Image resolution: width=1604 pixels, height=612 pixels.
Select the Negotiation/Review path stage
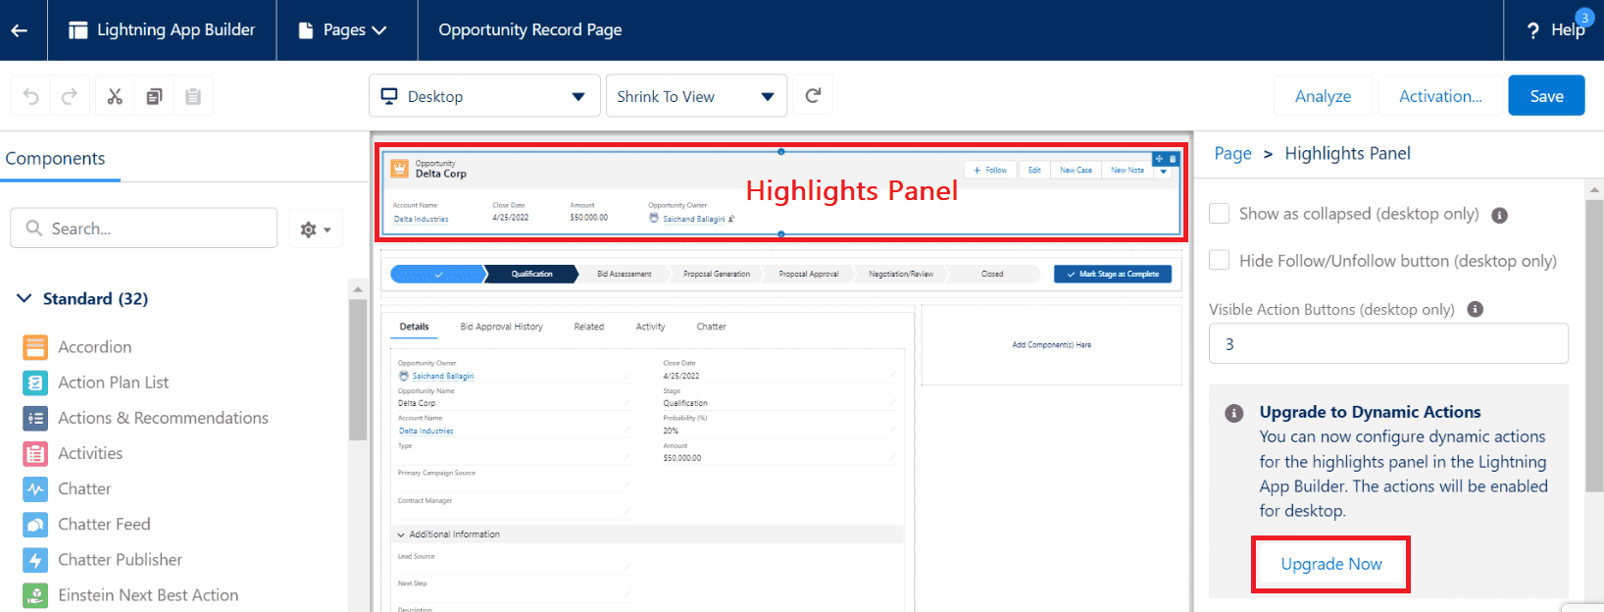point(901,274)
